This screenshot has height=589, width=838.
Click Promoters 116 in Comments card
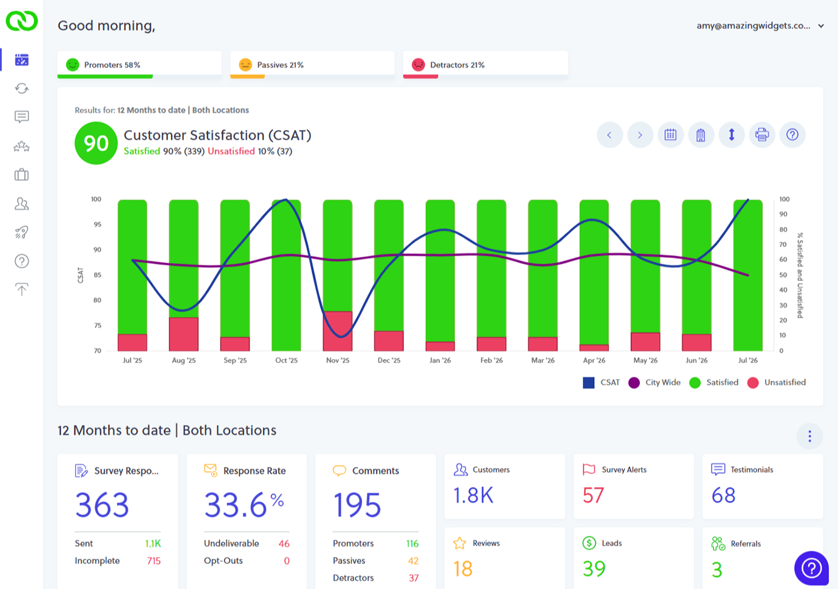(412, 543)
